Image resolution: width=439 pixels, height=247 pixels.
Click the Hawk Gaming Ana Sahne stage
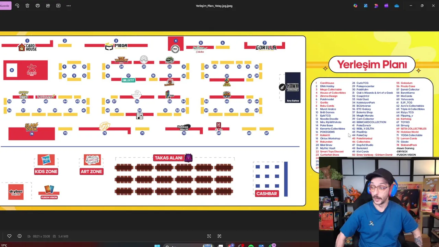coord(292,87)
